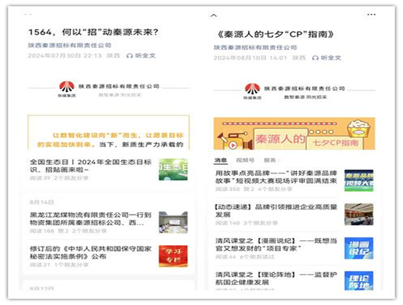Switch to the 服务 tab
The image size is (403, 305).
point(270,160)
